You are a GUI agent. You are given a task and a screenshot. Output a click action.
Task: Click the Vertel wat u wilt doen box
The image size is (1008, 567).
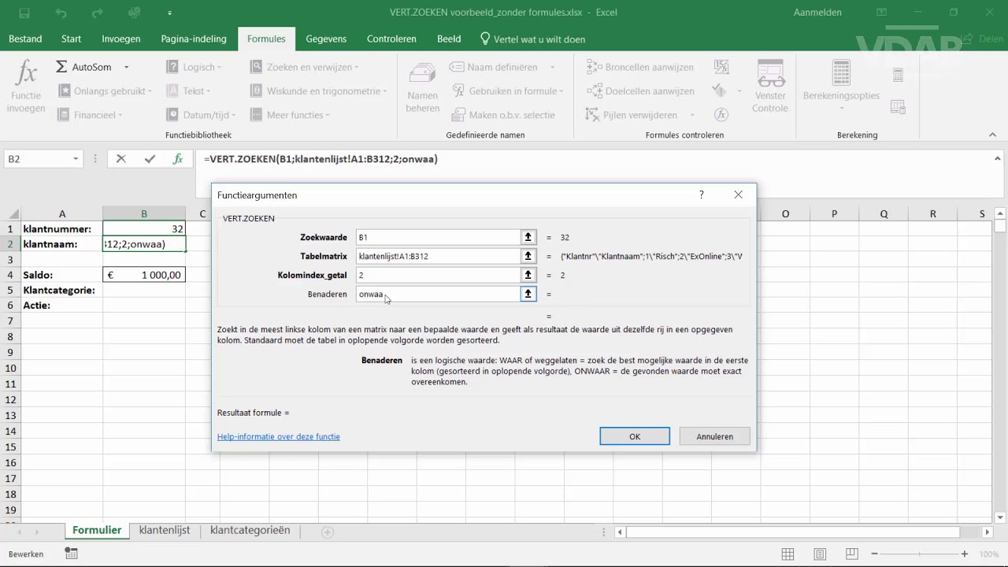(x=532, y=39)
